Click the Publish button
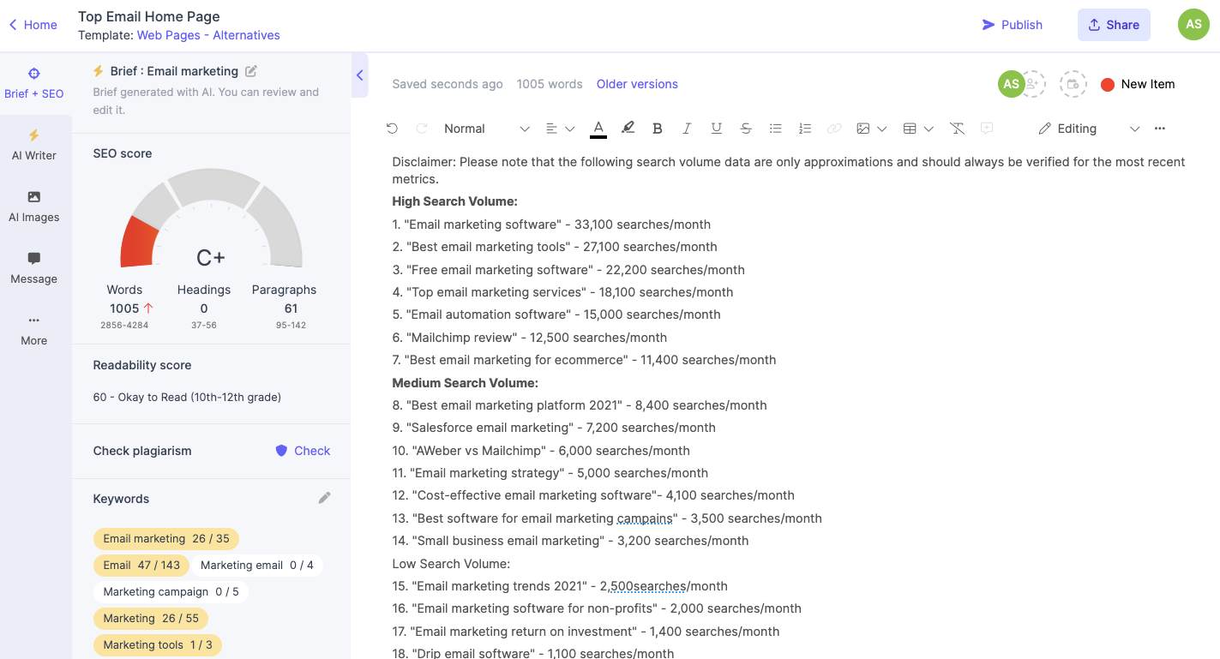The height and width of the screenshot is (659, 1220). (x=1013, y=25)
